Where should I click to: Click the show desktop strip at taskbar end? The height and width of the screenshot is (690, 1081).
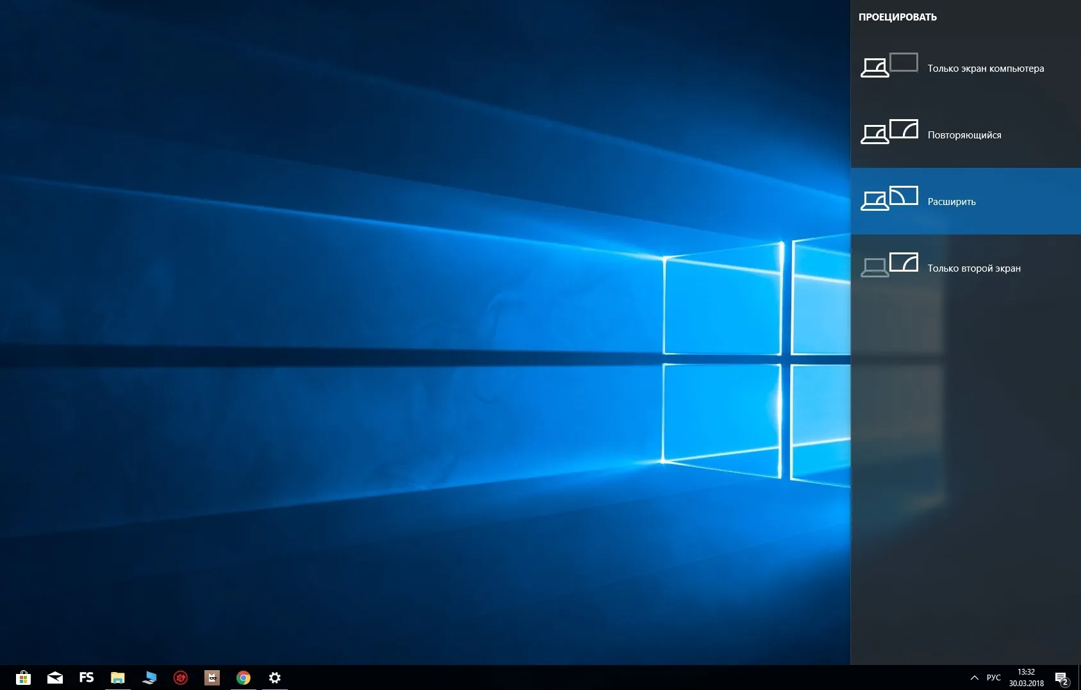tap(1078, 677)
